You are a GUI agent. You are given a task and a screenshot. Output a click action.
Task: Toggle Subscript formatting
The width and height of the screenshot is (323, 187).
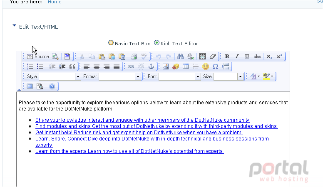click(269, 57)
